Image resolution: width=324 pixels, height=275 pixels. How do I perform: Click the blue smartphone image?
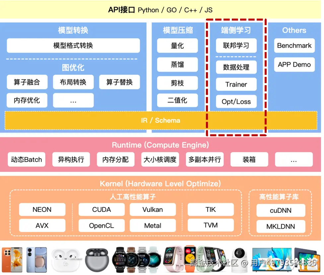[x=37, y=260]
